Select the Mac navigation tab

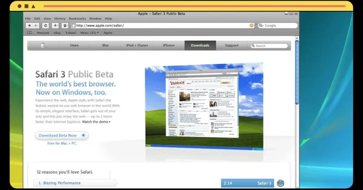click(106, 45)
